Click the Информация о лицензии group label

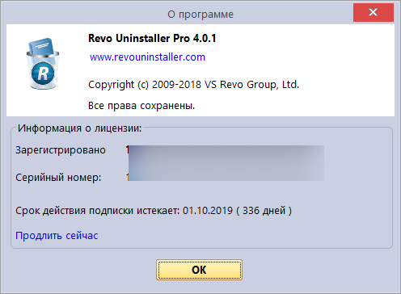[79, 128]
